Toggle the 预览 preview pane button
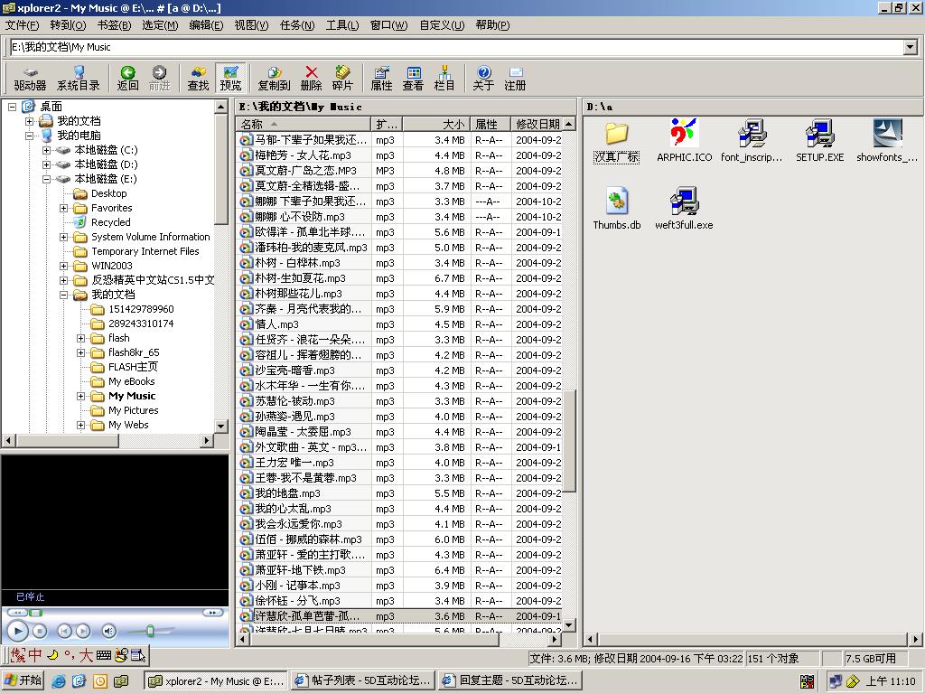 (230, 79)
